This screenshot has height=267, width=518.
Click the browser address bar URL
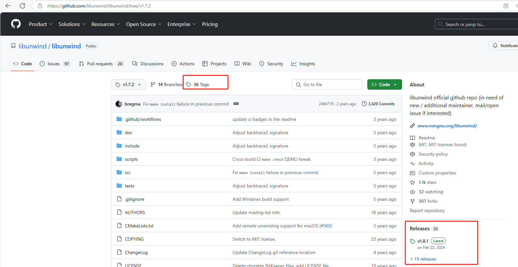point(99,6)
